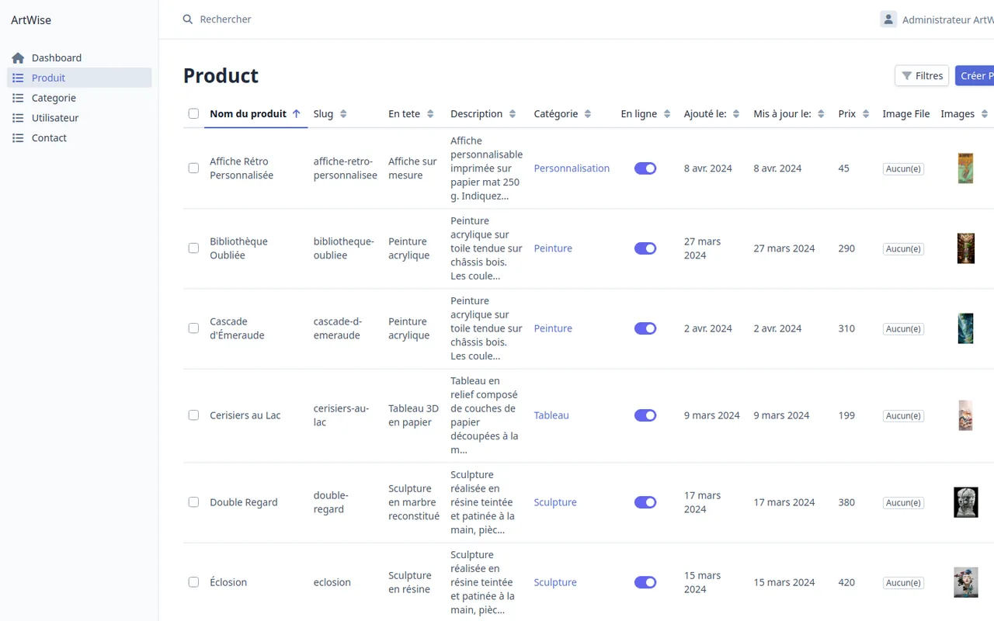
Task: Sort by Prix using its arrows
Action: tap(866, 114)
